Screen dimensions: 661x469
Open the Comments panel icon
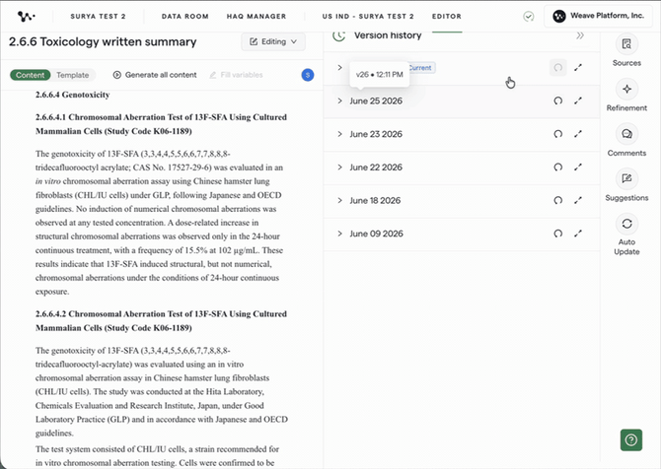click(626, 134)
